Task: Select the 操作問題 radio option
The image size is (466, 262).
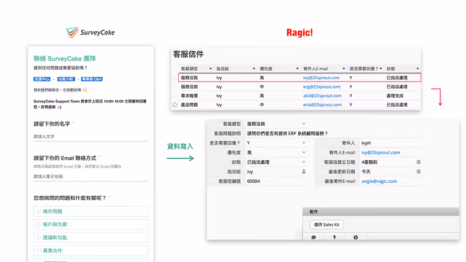Action: click(x=38, y=211)
